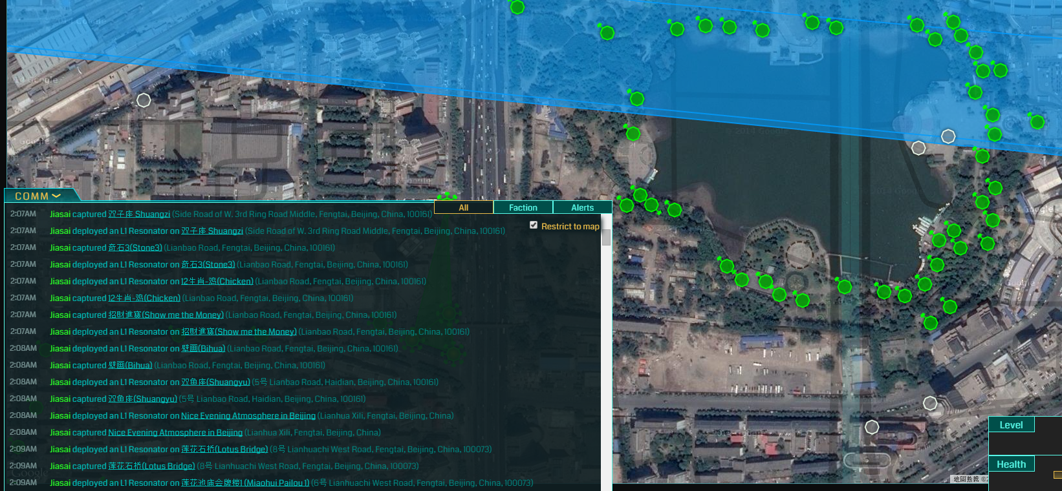
Task: Collapse the COMM panel chevron
Action: [56, 196]
